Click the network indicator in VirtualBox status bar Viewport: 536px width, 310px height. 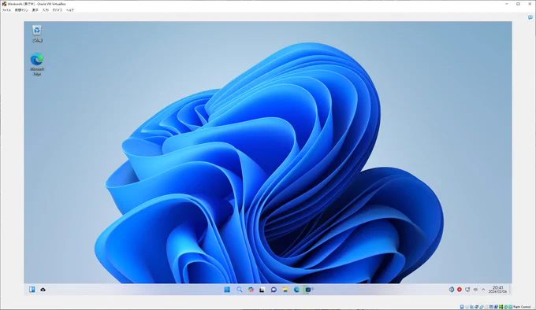pos(477,307)
